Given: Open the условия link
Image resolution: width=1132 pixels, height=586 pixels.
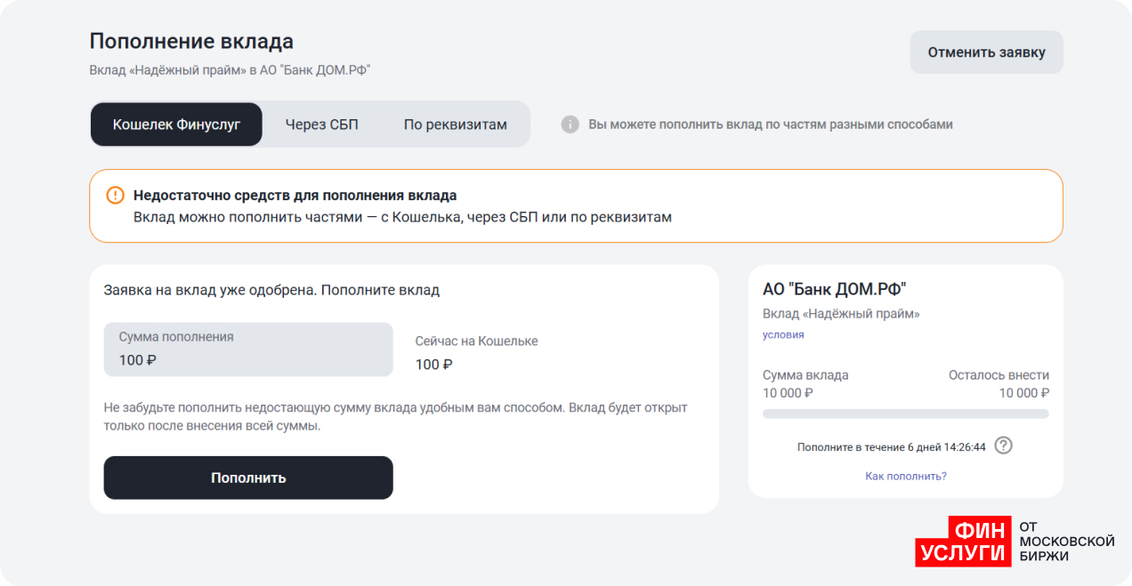Looking at the screenshot, I should click(x=783, y=334).
